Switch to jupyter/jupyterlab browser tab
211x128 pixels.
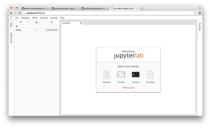(x=65, y=8)
